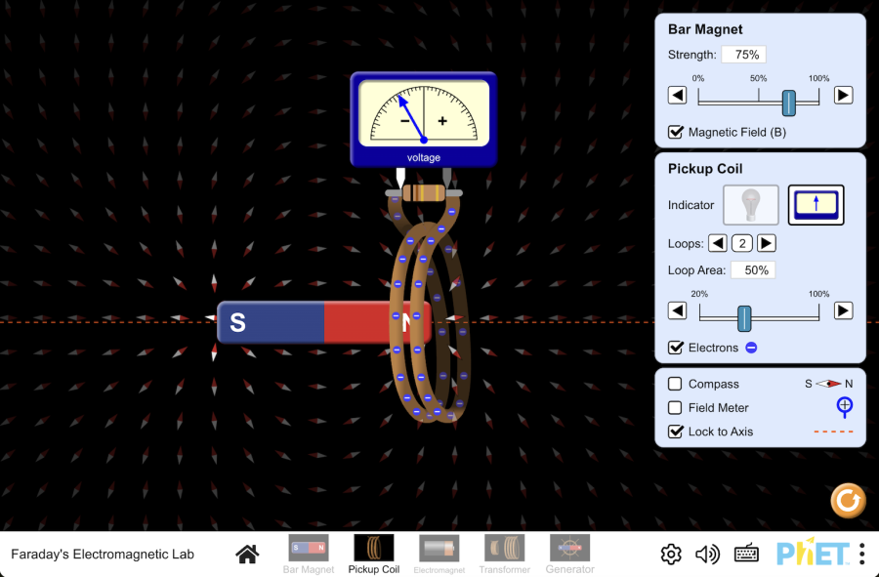The image size is (879, 577).
Task: Go to the home screen icon
Action: click(x=247, y=554)
